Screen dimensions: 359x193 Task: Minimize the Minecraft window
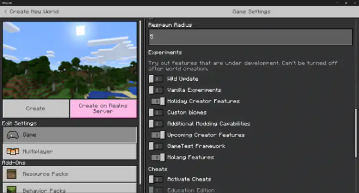(x=338, y=3)
